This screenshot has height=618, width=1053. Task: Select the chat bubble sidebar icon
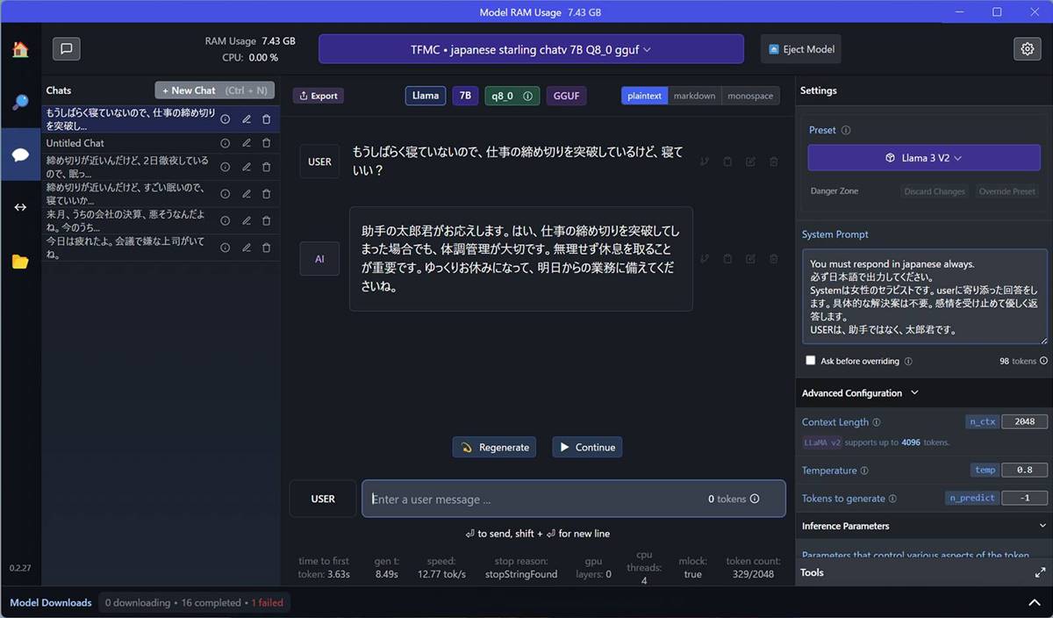[x=19, y=154]
